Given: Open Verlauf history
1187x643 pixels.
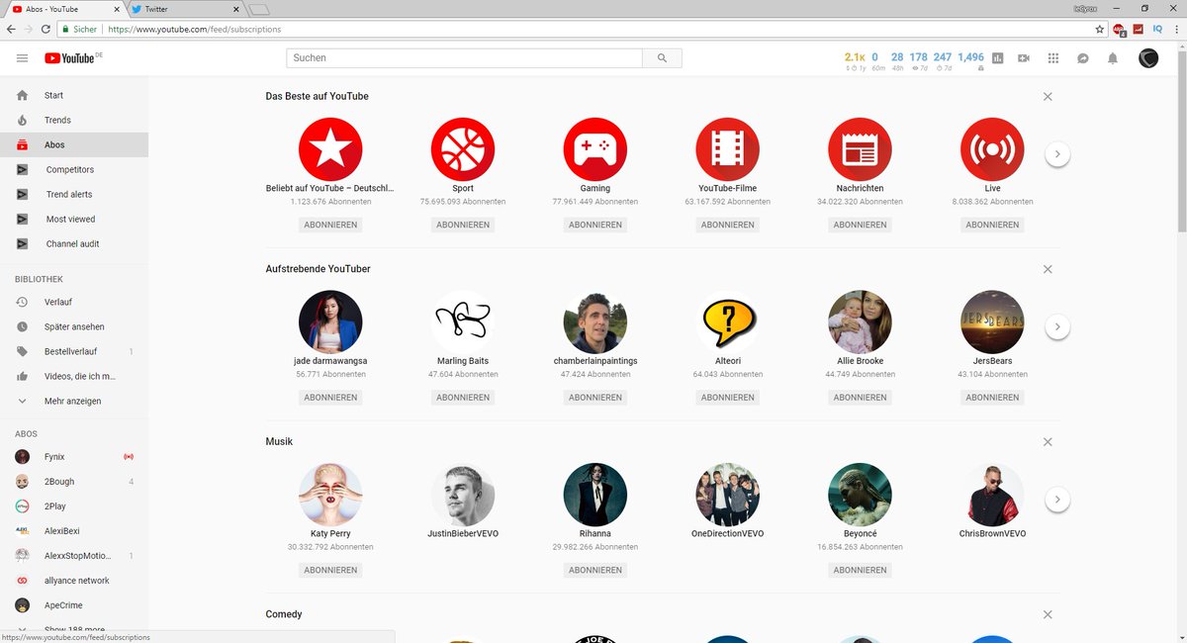Looking at the screenshot, I should (x=74, y=302).
